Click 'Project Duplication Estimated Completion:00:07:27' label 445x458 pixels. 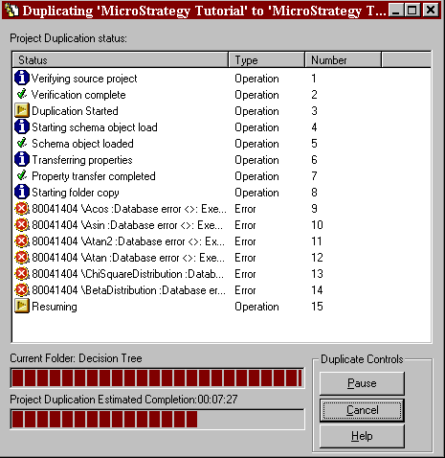point(123,400)
